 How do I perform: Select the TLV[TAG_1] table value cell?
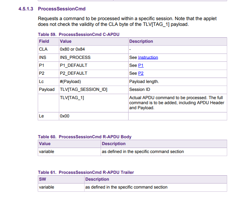coord(72,98)
